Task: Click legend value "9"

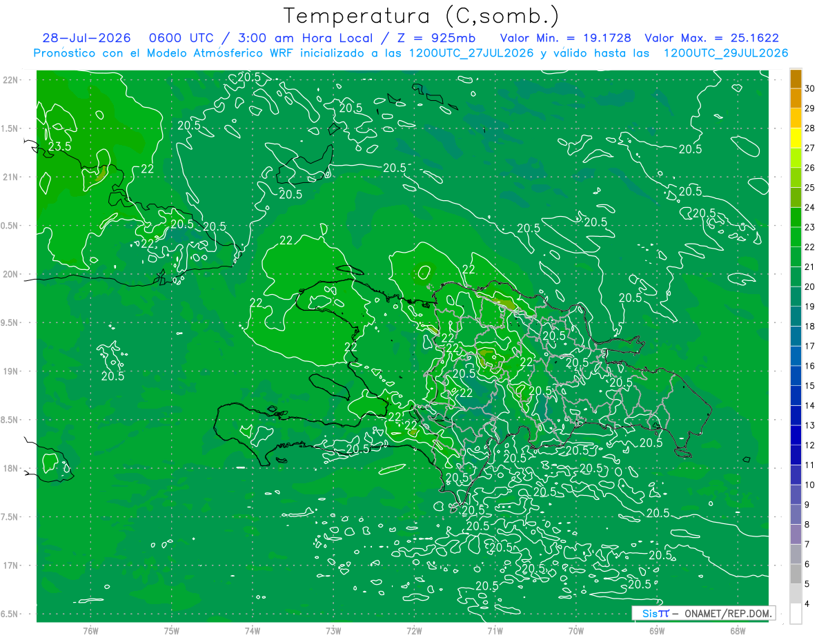Action: [808, 505]
